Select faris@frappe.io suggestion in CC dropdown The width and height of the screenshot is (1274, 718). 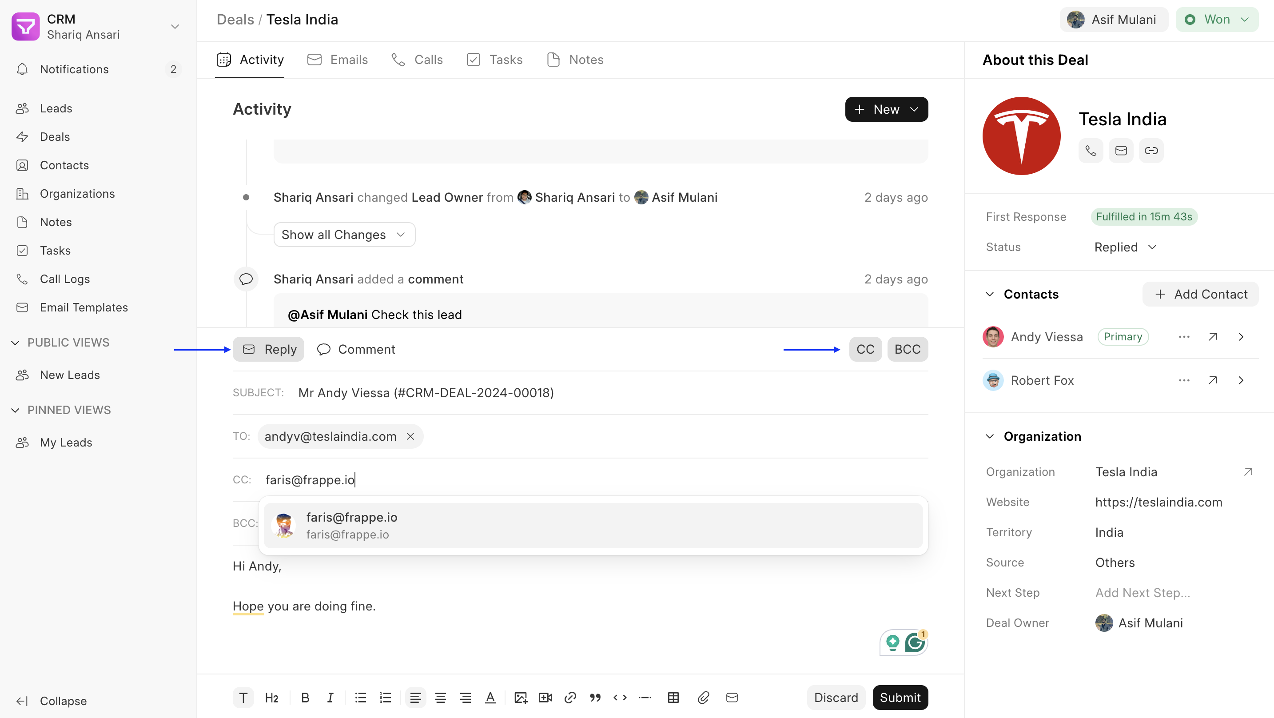coord(593,526)
